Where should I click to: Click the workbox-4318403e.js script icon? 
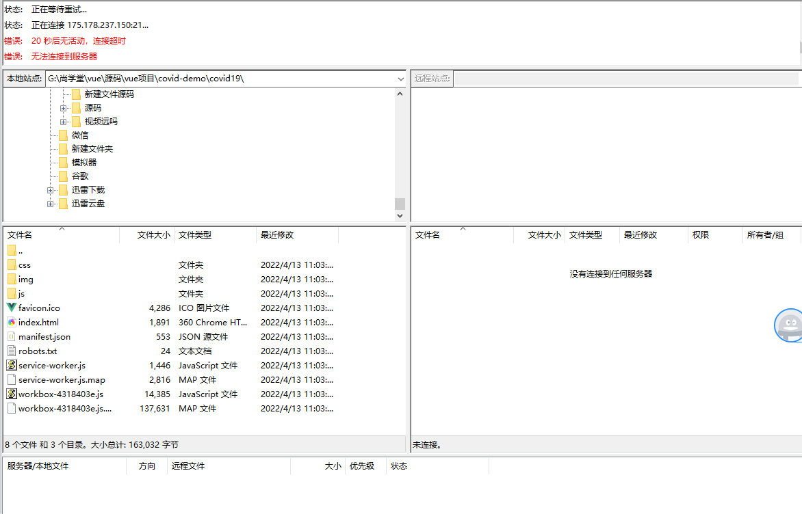(11, 394)
